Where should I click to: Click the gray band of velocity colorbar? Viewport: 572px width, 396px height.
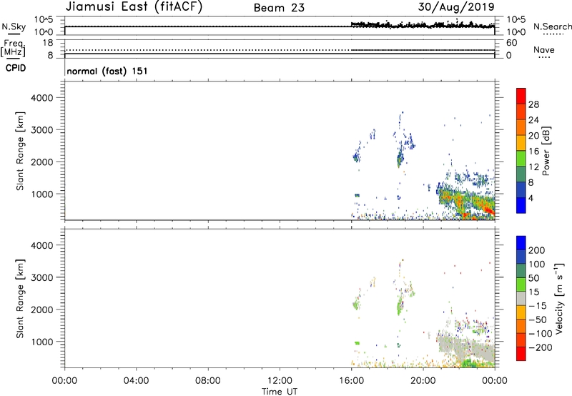(521, 298)
